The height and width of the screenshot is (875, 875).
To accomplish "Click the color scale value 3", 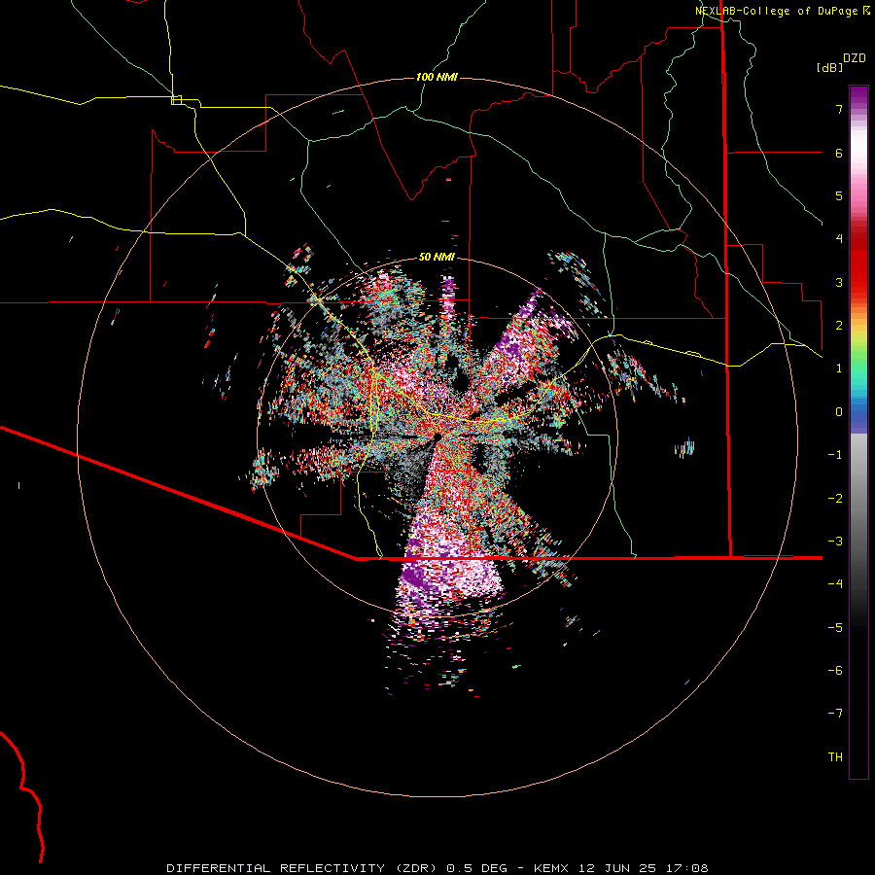I will click(x=839, y=282).
